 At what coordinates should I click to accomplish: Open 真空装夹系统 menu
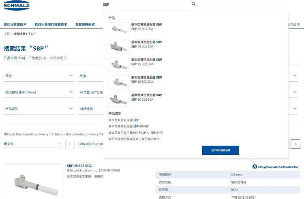pos(85,24)
